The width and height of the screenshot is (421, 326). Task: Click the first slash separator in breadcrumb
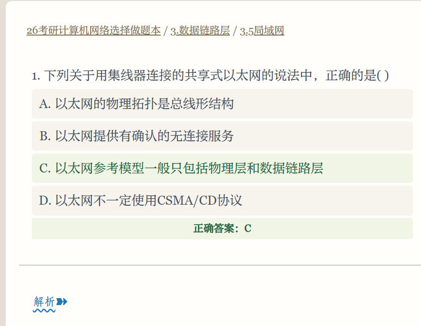165,31
